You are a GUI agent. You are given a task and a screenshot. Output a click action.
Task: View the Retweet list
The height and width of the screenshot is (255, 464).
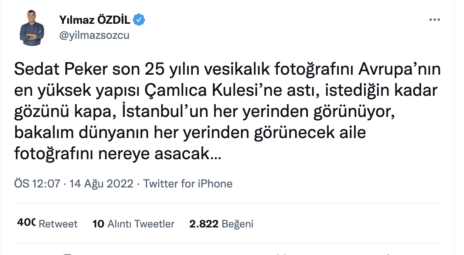coord(58,224)
